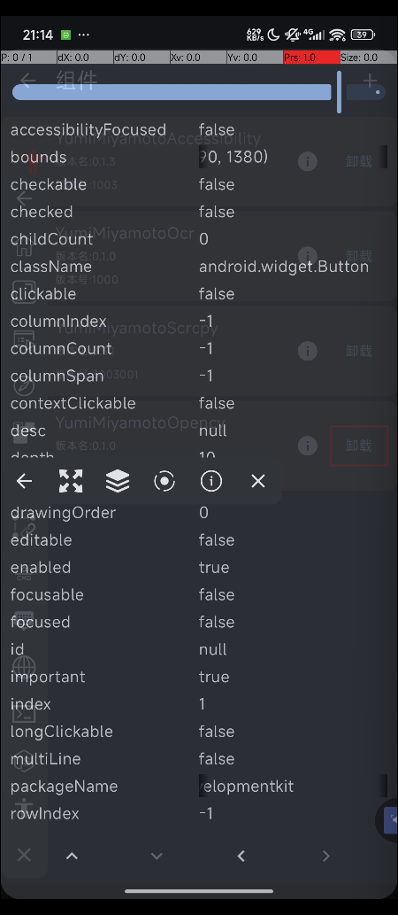398x915 pixels.
Task: Click the 卸载 button for YumiMiyamotoOcr
Action: point(359,256)
